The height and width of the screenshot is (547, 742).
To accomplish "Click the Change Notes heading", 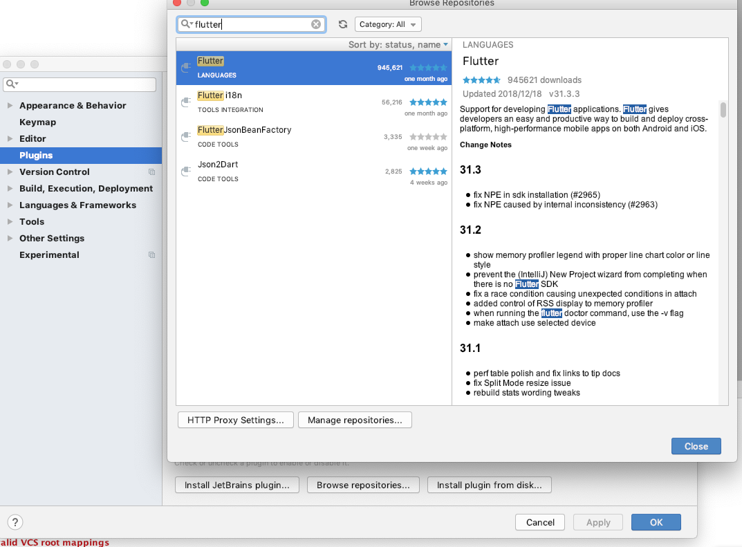I will coord(485,145).
